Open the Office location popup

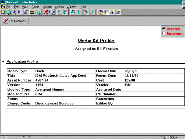[173, 137]
